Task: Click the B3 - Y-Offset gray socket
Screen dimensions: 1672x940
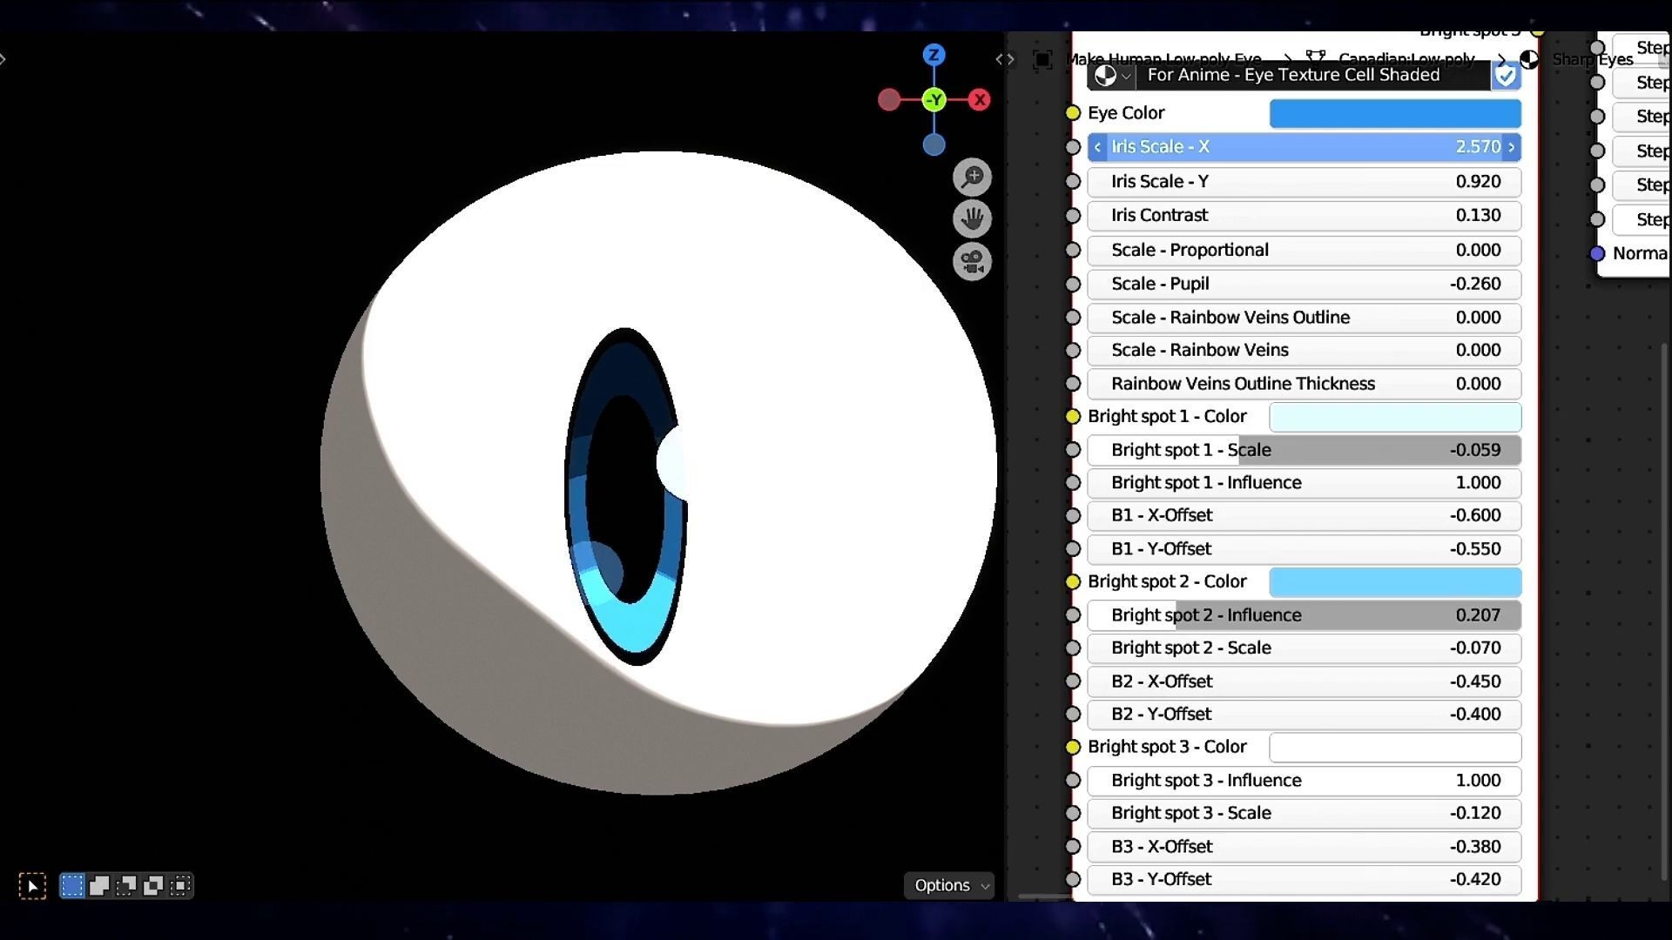Action: click(1073, 880)
